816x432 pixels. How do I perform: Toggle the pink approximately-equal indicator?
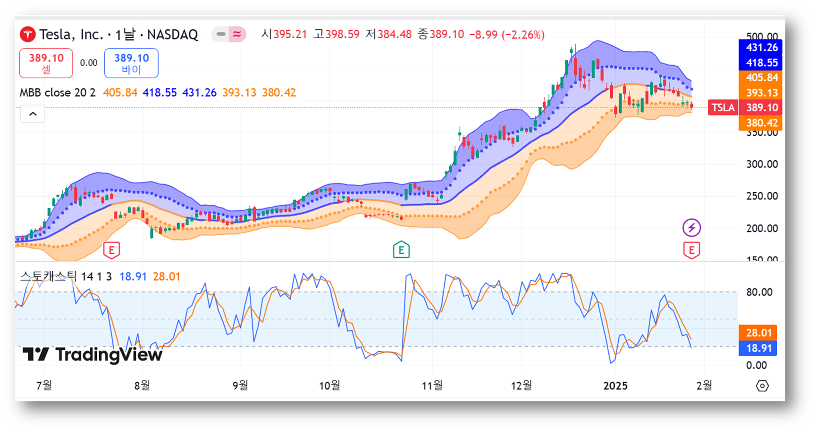click(x=237, y=34)
